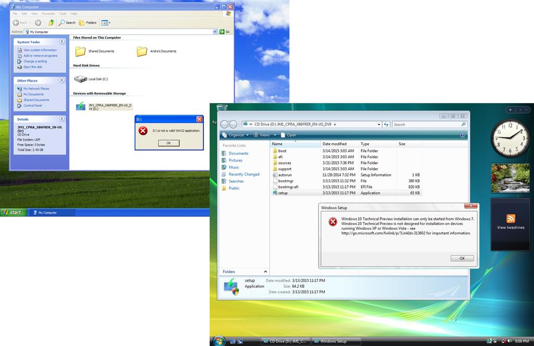Click the Vista Explorer Search field
The image size is (534, 346).
click(429, 125)
